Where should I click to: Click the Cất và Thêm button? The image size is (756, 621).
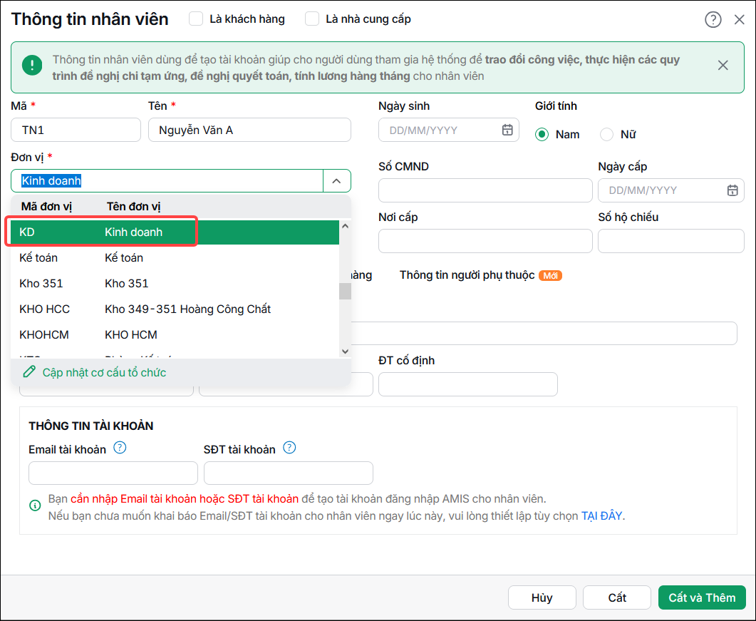coord(702,597)
